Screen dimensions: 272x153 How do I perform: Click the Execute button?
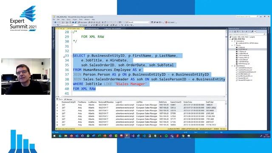coord(84,25)
